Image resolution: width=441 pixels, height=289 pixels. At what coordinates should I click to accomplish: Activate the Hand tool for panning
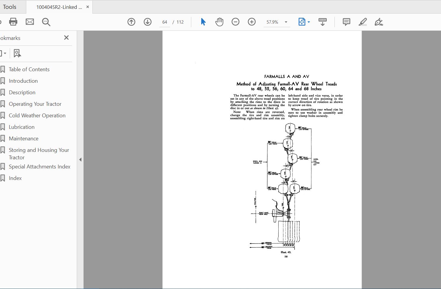pos(219,22)
